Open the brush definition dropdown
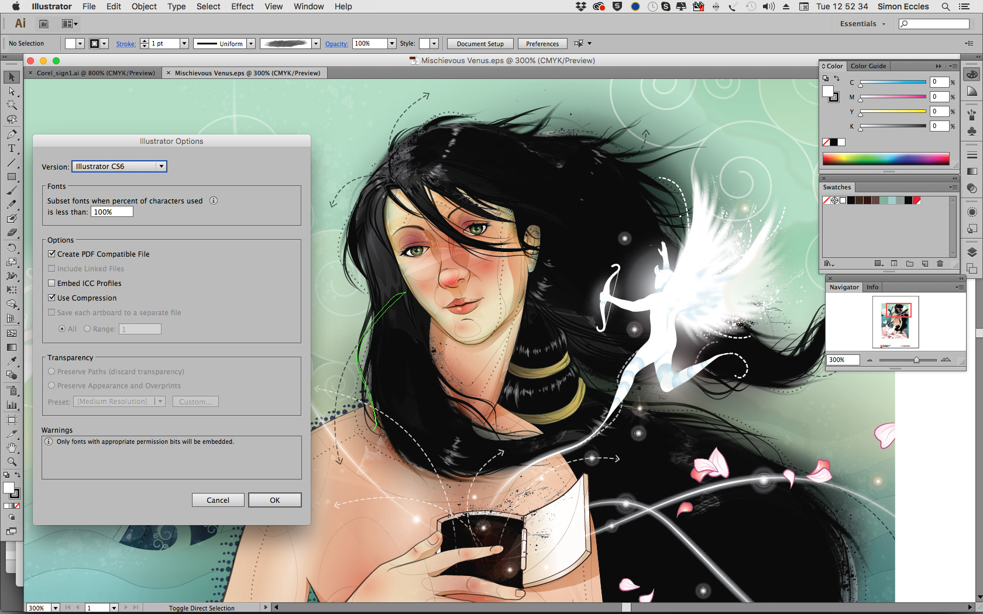This screenshot has height=614, width=983. pyautogui.click(x=316, y=44)
